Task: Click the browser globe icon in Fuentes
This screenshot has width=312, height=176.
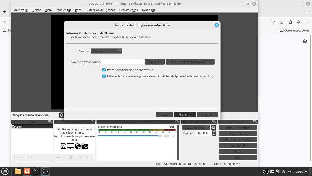Action: 78,146
